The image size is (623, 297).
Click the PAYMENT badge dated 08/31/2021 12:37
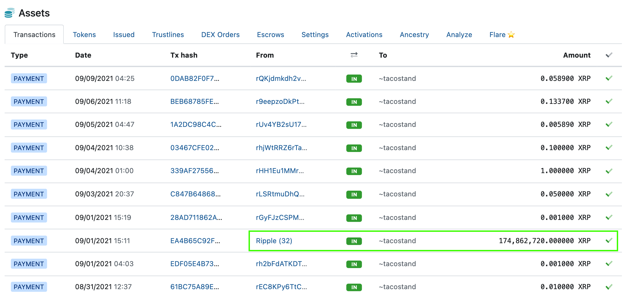(29, 287)
